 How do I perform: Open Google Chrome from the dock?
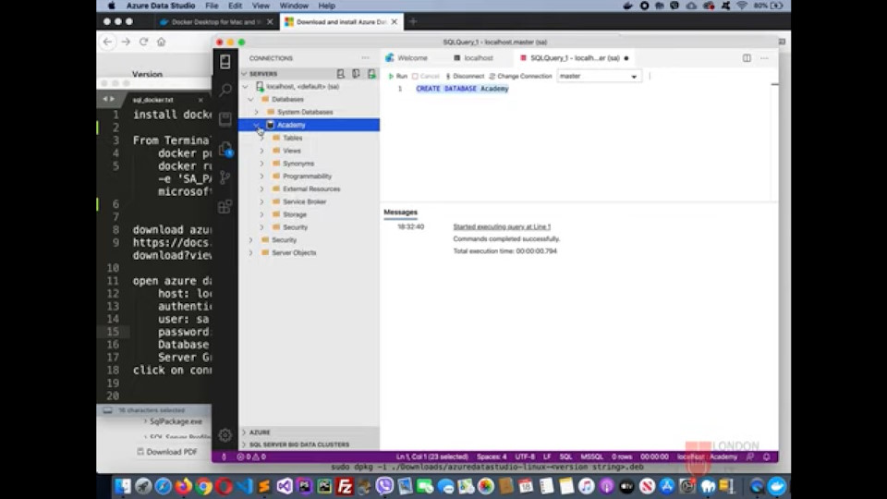pos(203,486)
